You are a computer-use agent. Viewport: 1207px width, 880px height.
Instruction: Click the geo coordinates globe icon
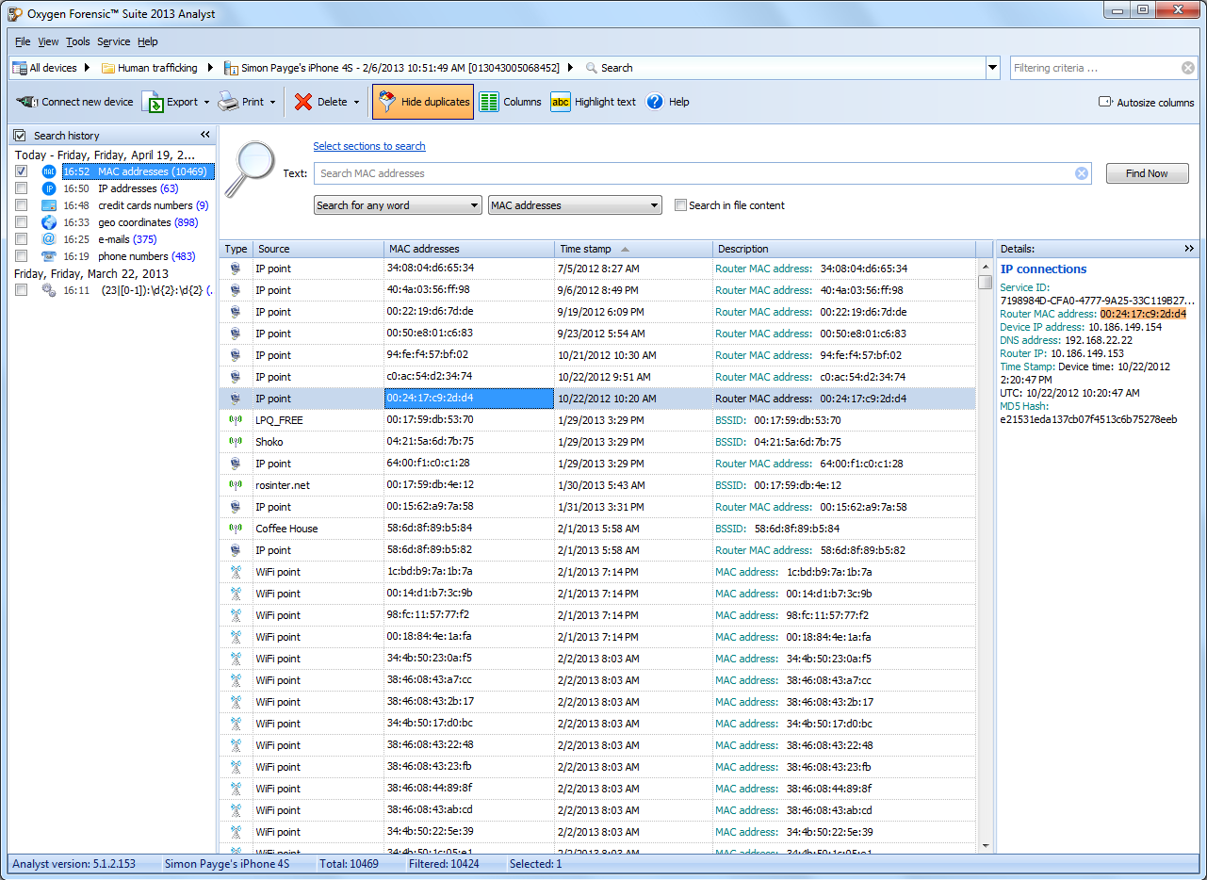point(49,222)
